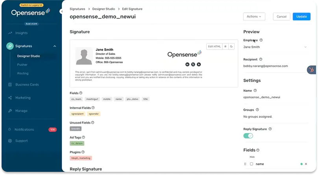
Task: Toggle dark mode moon icon in preview
Action: [231, 46]
